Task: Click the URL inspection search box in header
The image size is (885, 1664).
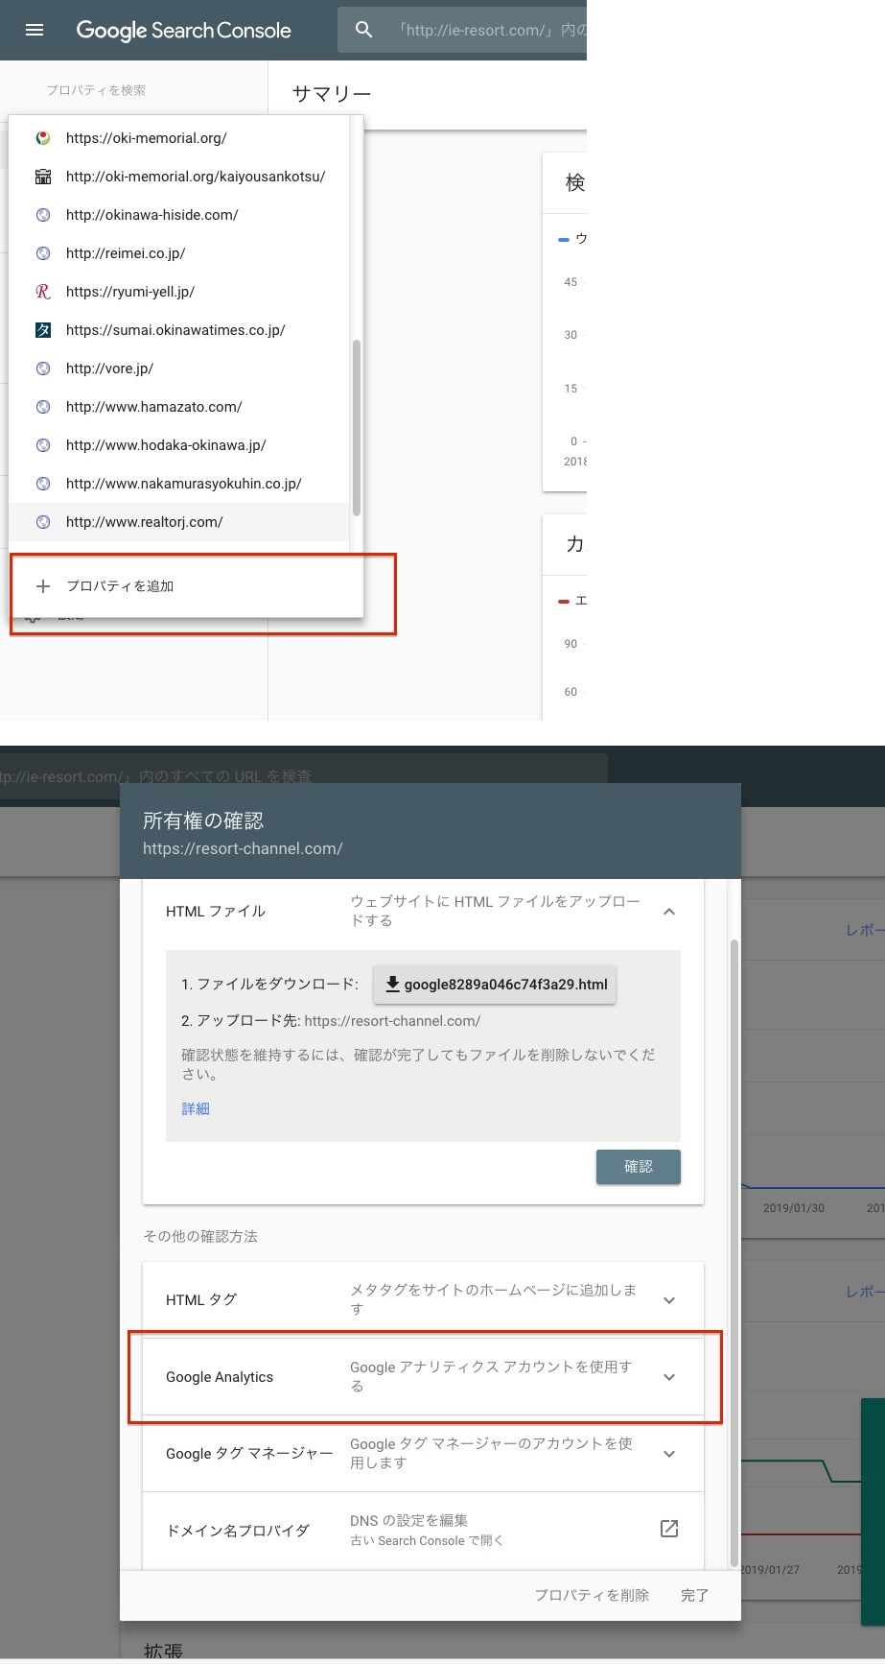Action: point(462,30)
